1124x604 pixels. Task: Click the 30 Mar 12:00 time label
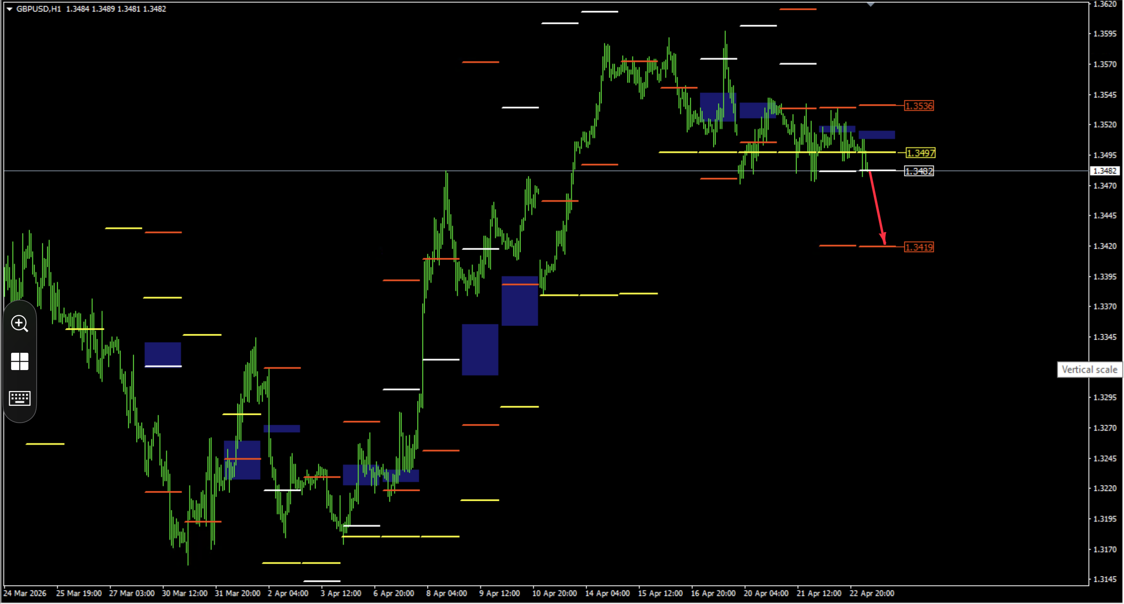(185, 594)
